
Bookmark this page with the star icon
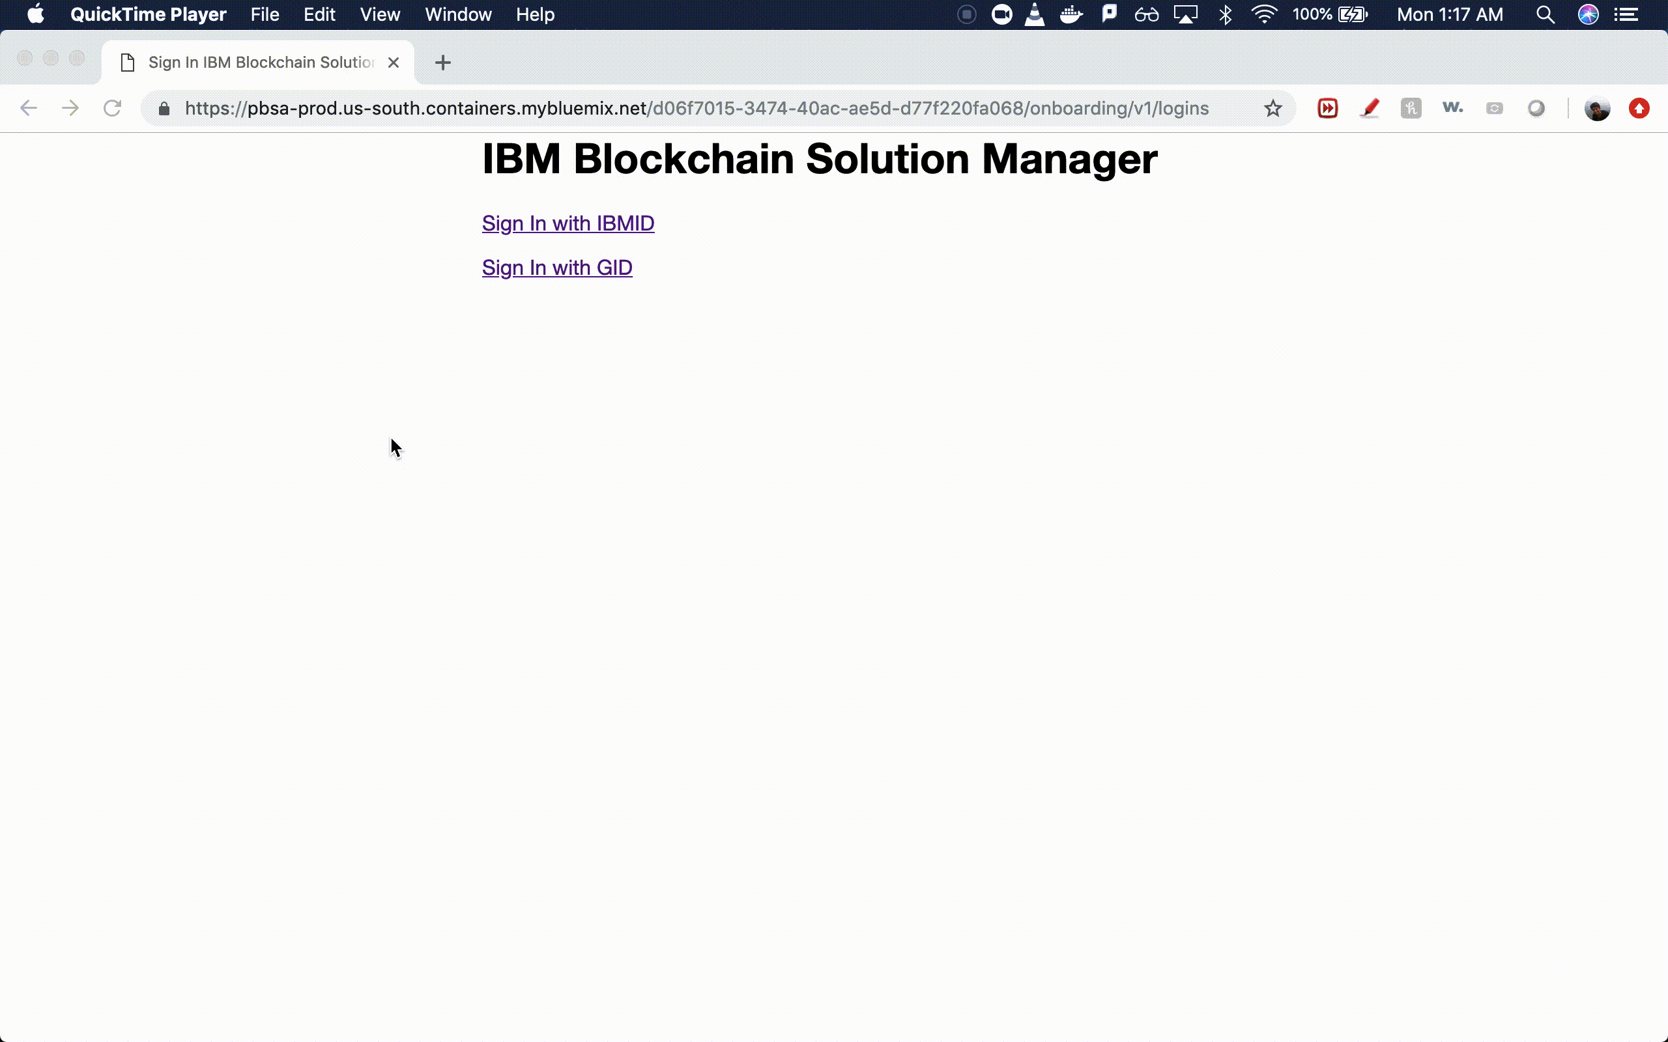click(1273, 108)
